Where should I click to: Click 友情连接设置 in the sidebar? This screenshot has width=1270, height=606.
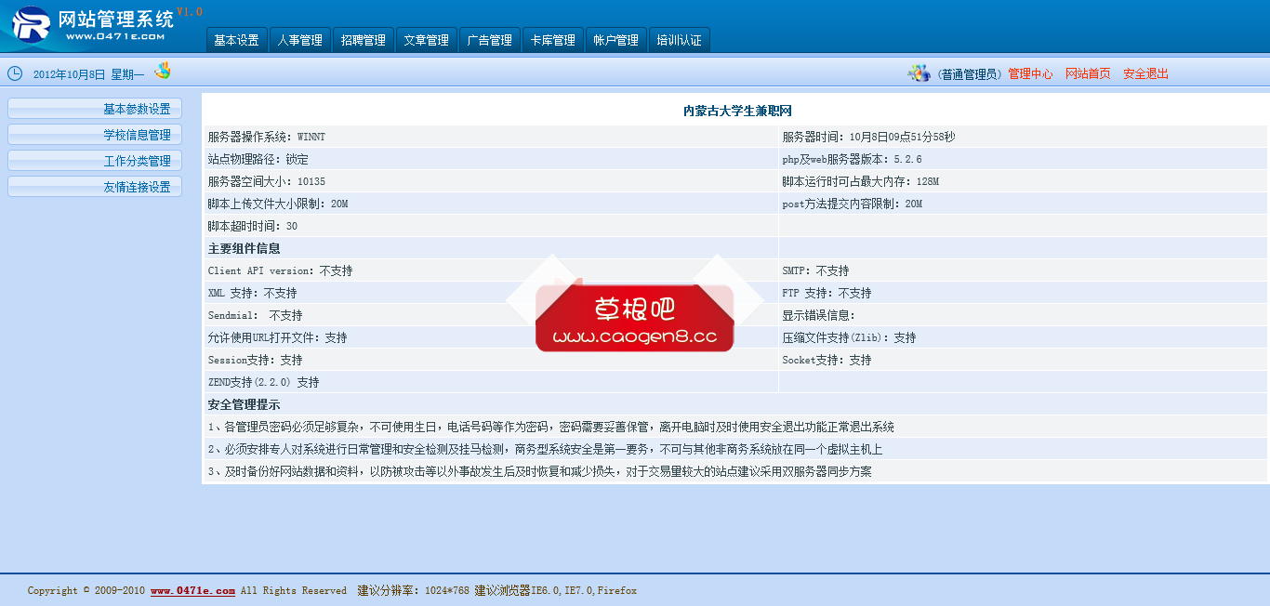coord(95,187)
